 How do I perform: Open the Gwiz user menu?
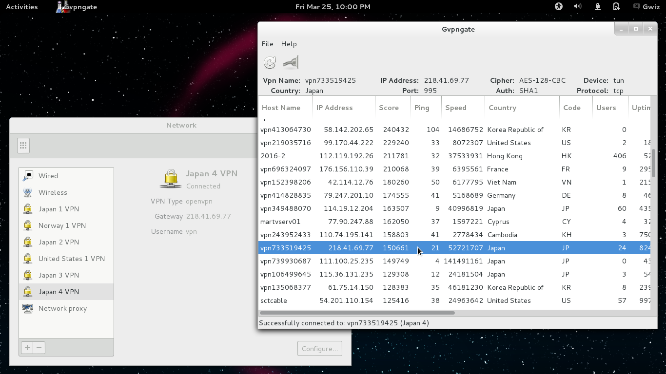tap(646, 7)
